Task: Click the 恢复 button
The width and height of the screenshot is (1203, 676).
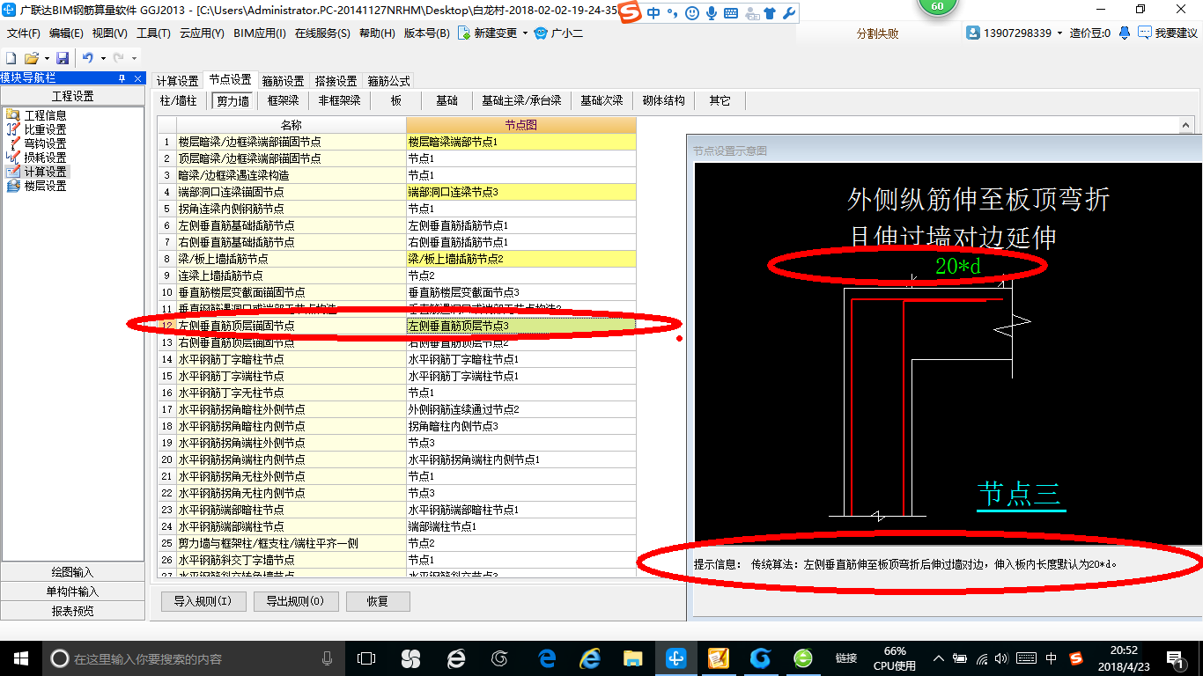Action: pos(378,602)
